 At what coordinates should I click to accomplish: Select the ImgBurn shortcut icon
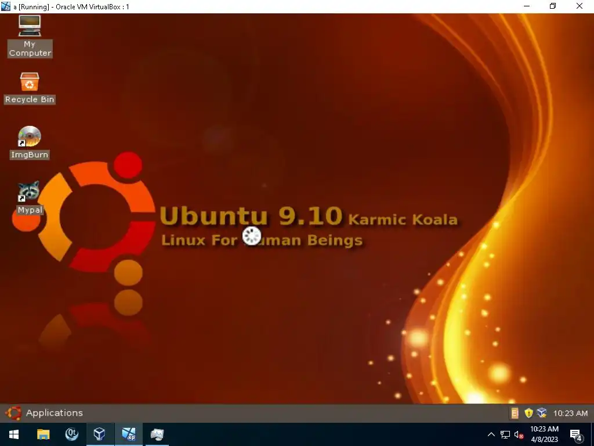(x=30, y=143)
